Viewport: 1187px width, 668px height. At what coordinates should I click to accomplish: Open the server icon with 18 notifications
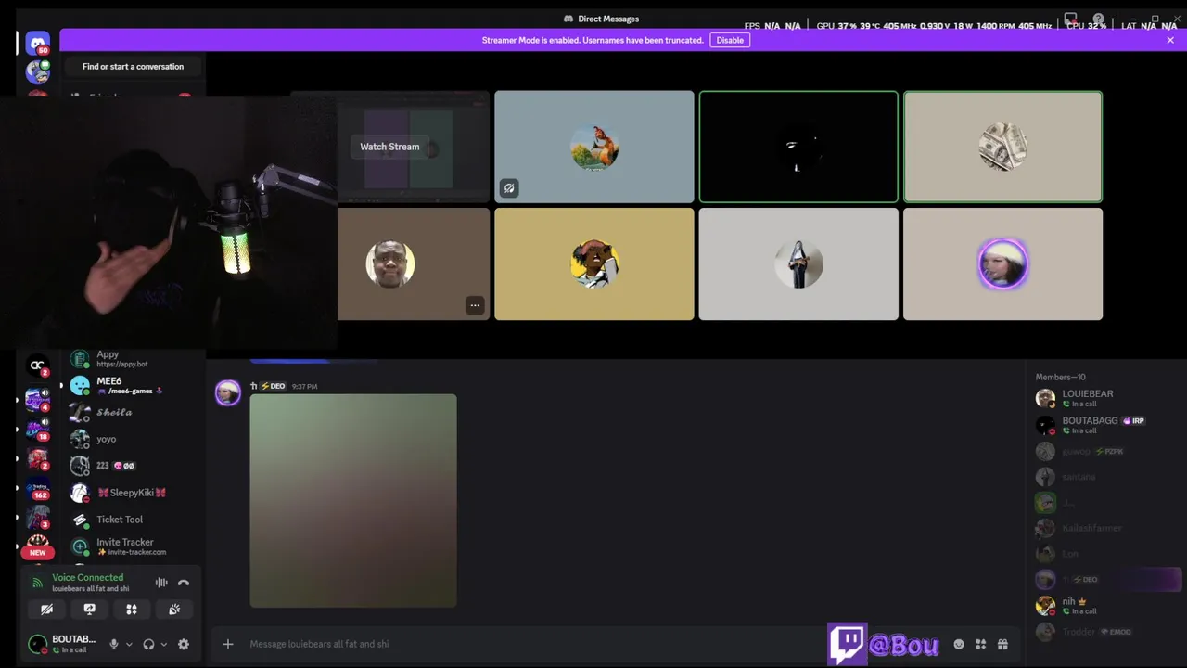pos(37,430)
